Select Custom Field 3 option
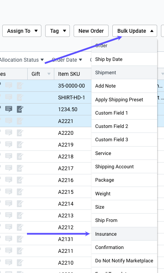Screen dimensions: 164x273 [x=124, y=140]
